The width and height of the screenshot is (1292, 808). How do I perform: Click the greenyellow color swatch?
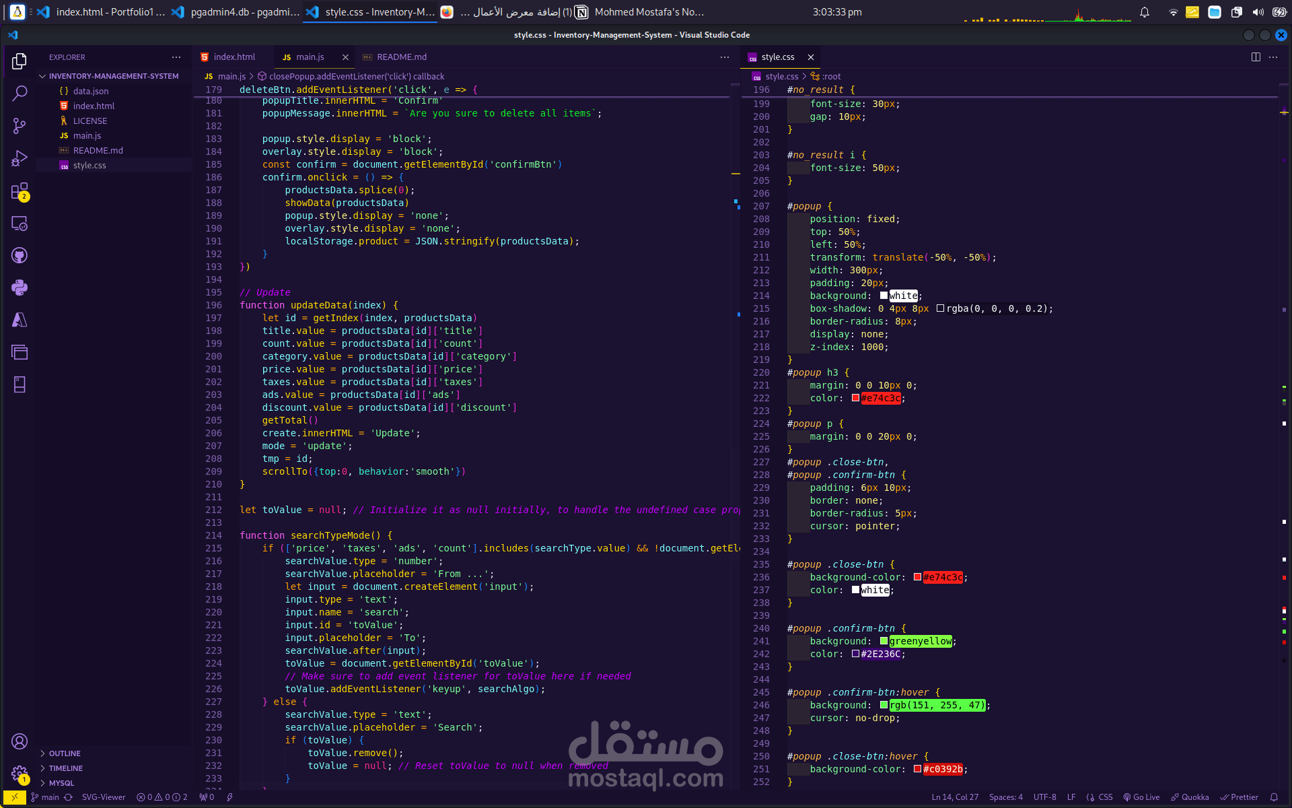(884, 641)
